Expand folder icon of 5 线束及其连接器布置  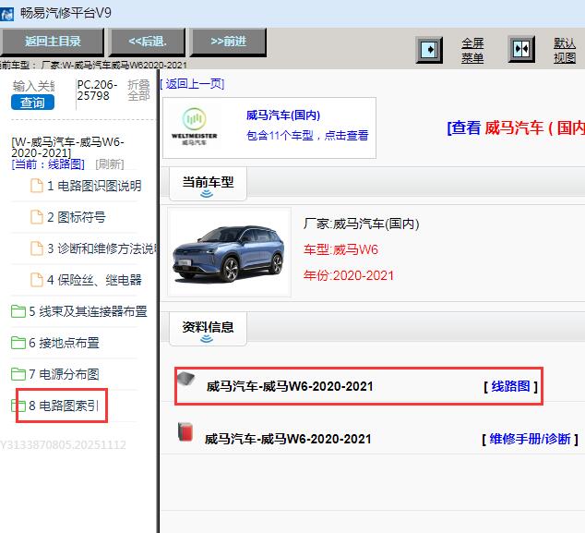point(18,311)
